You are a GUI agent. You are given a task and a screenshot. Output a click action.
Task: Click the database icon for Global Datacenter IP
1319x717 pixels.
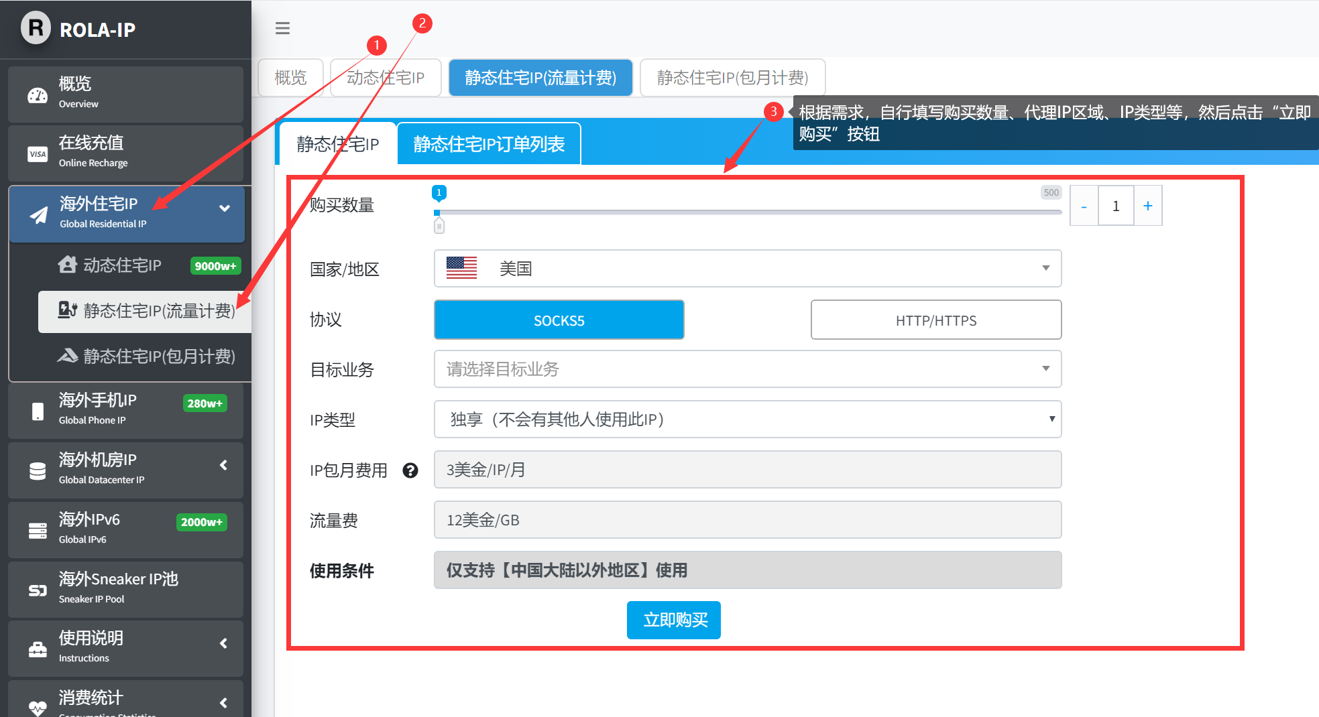pos(38,471)
